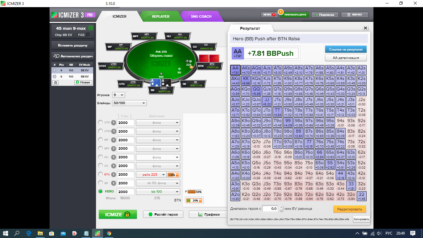
Task: Open the UTG action dropdown showing фолд
Action: pos(158,122)
